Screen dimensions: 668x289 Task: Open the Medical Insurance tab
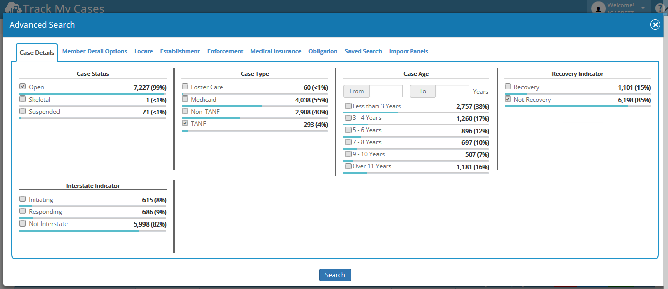tap(276, 51)
